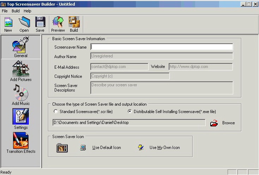Select the General sidebar section
Screen dimensions: 259x175
(21, 47)
